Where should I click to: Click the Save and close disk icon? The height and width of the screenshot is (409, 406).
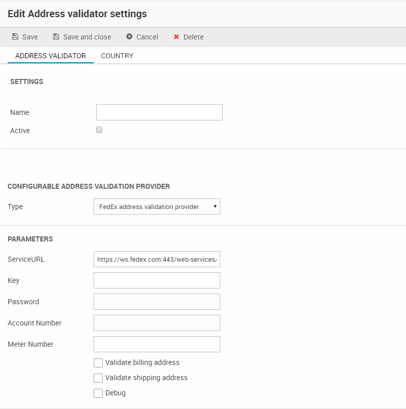point(56,37)
